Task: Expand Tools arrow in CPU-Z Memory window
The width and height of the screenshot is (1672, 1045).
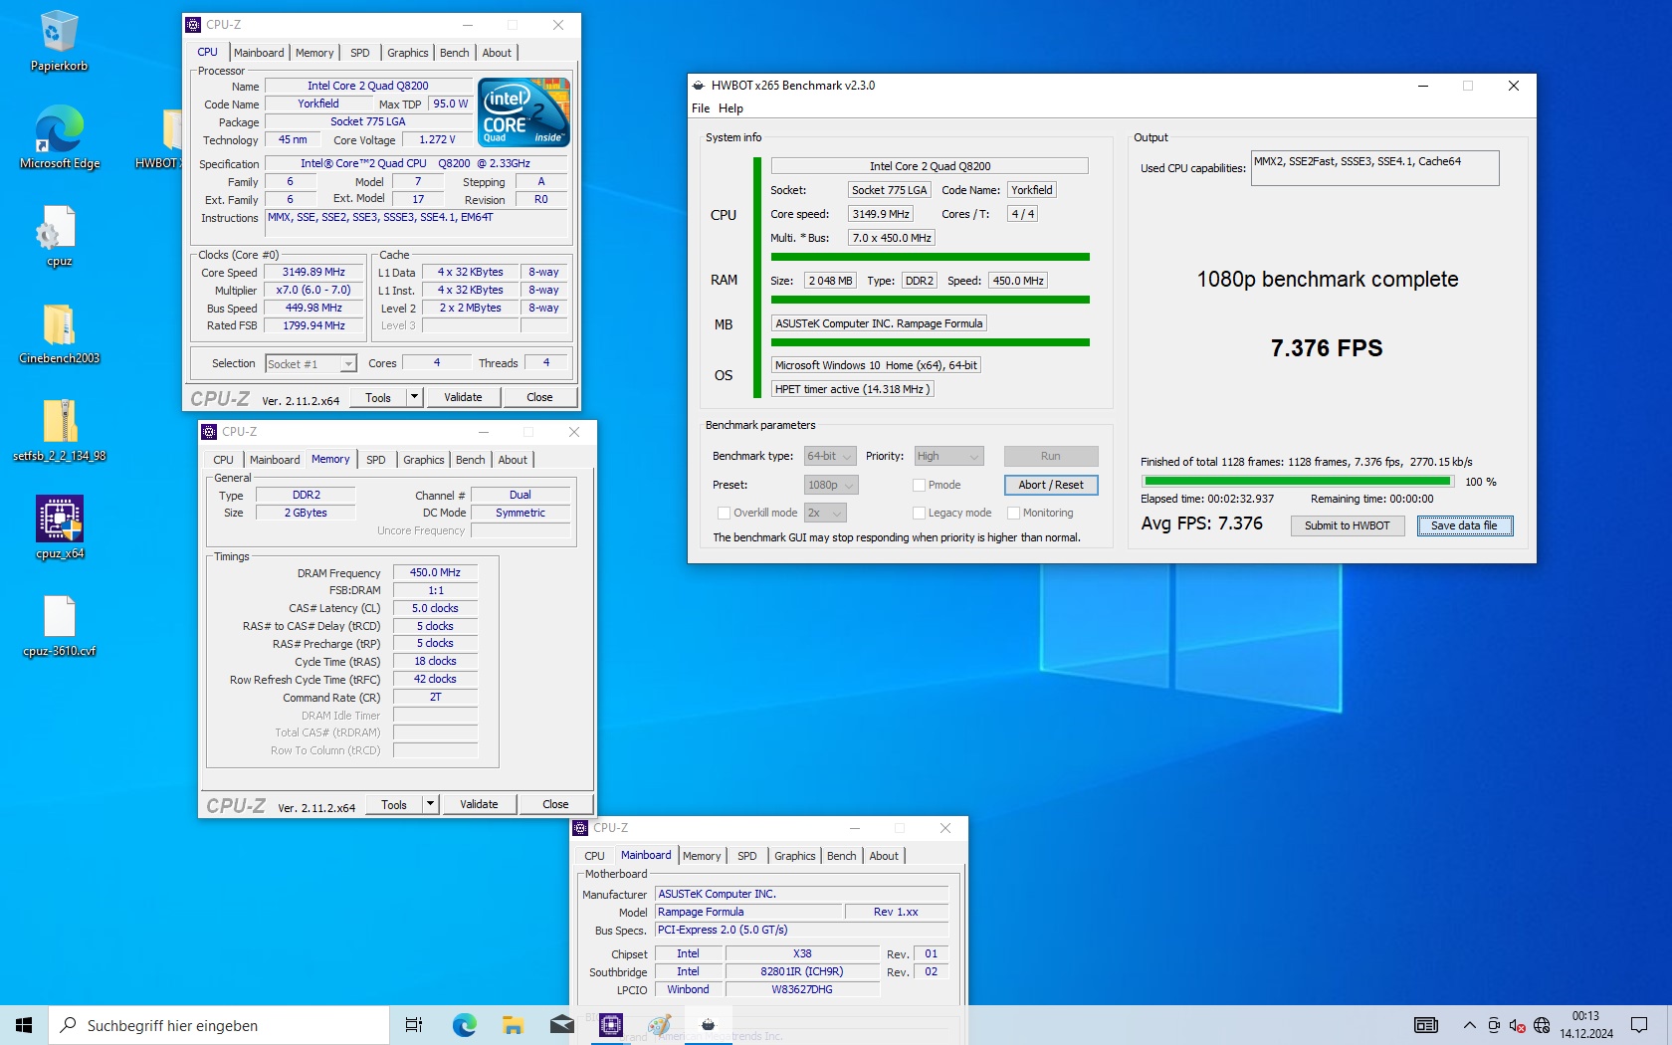Action: 430,804
